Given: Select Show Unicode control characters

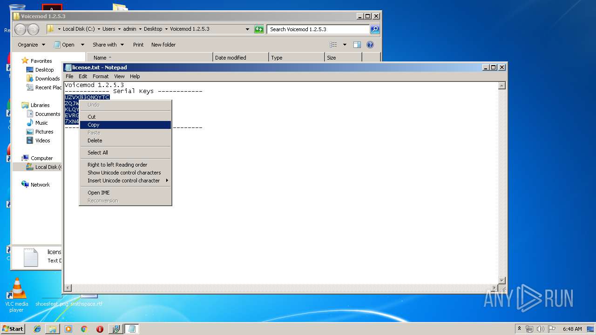Looking at the screenshot, I should click(125, 173).
